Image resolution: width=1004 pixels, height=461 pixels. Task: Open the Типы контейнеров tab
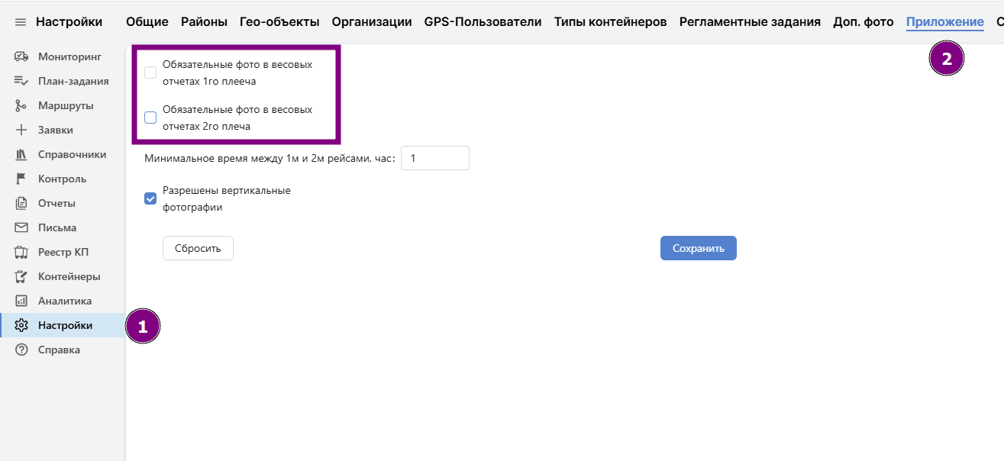610,22
